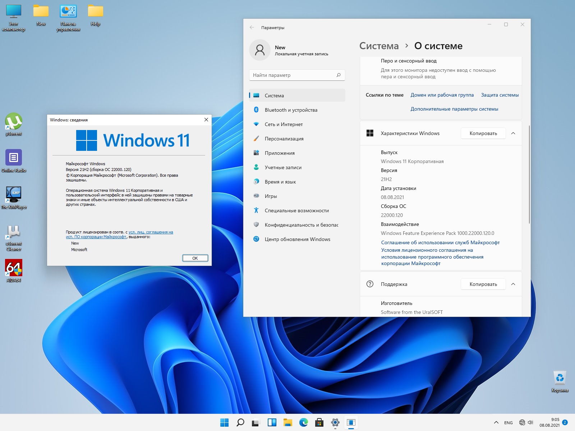Open the volume speaker tray icon

click(530, 422)
